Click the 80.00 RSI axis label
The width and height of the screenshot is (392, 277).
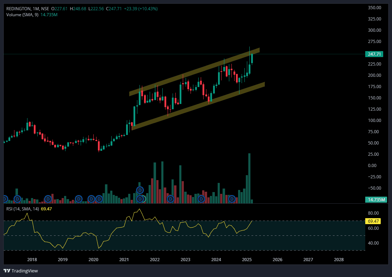coord(373,213)
